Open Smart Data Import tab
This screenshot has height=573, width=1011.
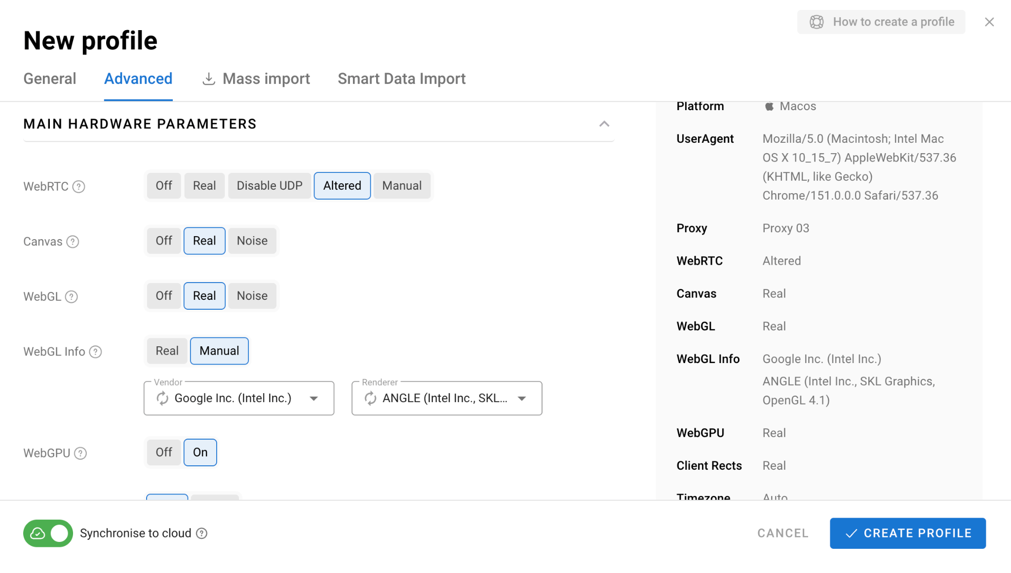point(402,79)
